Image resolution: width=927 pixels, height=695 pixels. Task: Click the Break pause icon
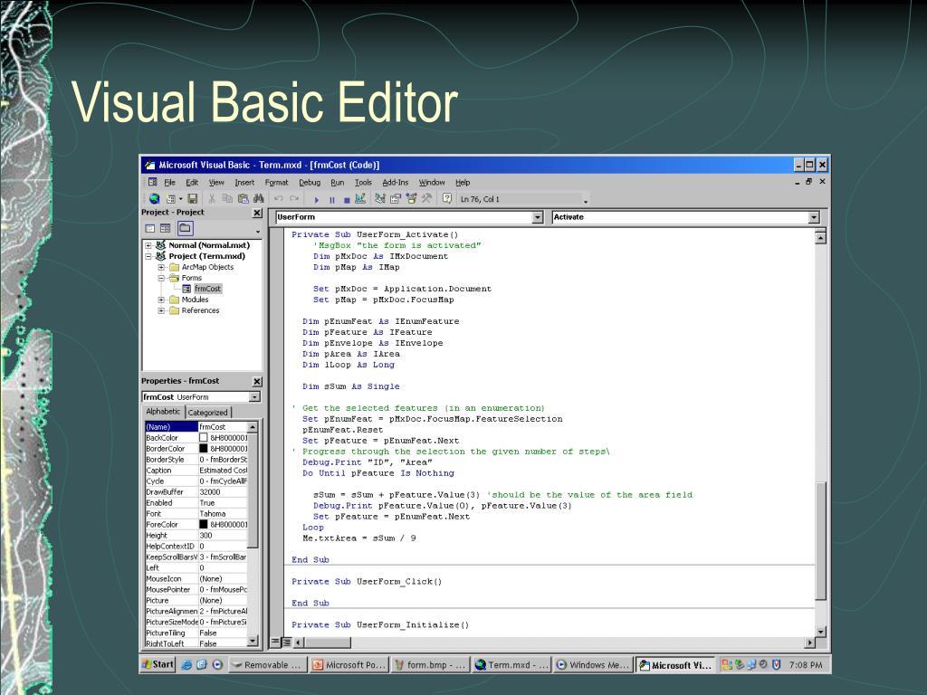[x=331, y=200]
